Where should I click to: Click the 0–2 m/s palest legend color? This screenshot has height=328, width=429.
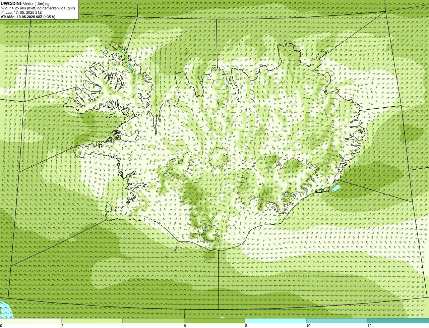point(31,321)
